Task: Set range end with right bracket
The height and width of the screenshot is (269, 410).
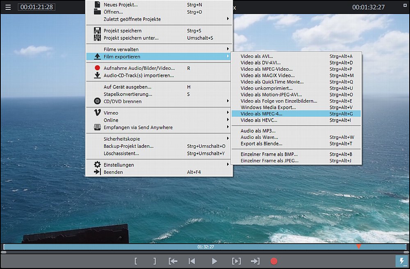Action: coord(154,261)
